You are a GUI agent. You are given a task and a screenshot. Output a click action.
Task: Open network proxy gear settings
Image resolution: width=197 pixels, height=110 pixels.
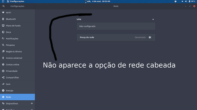(x=150, y=37)
